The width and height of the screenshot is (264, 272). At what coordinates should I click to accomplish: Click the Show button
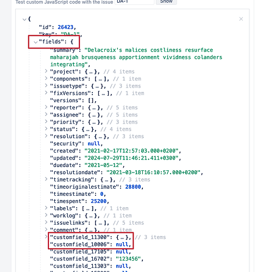[166, 2]
